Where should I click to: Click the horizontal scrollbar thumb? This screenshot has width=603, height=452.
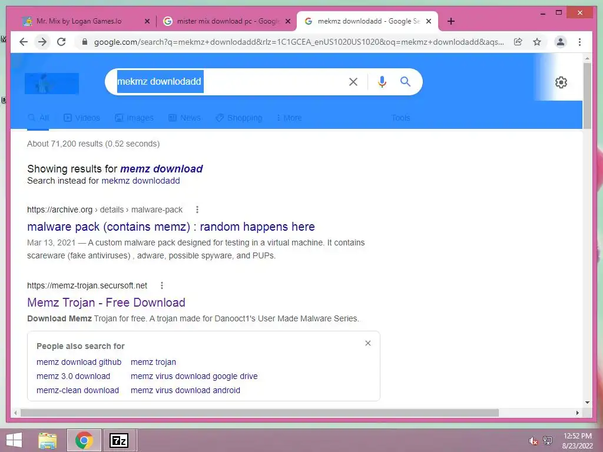260,413
